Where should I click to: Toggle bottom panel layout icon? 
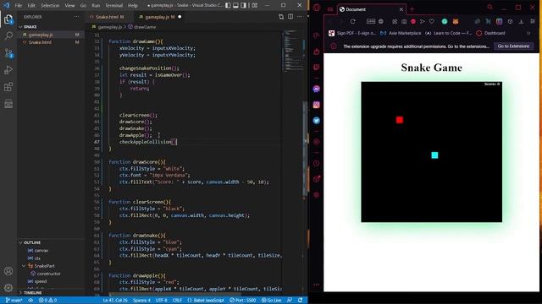tap(235, 5)
